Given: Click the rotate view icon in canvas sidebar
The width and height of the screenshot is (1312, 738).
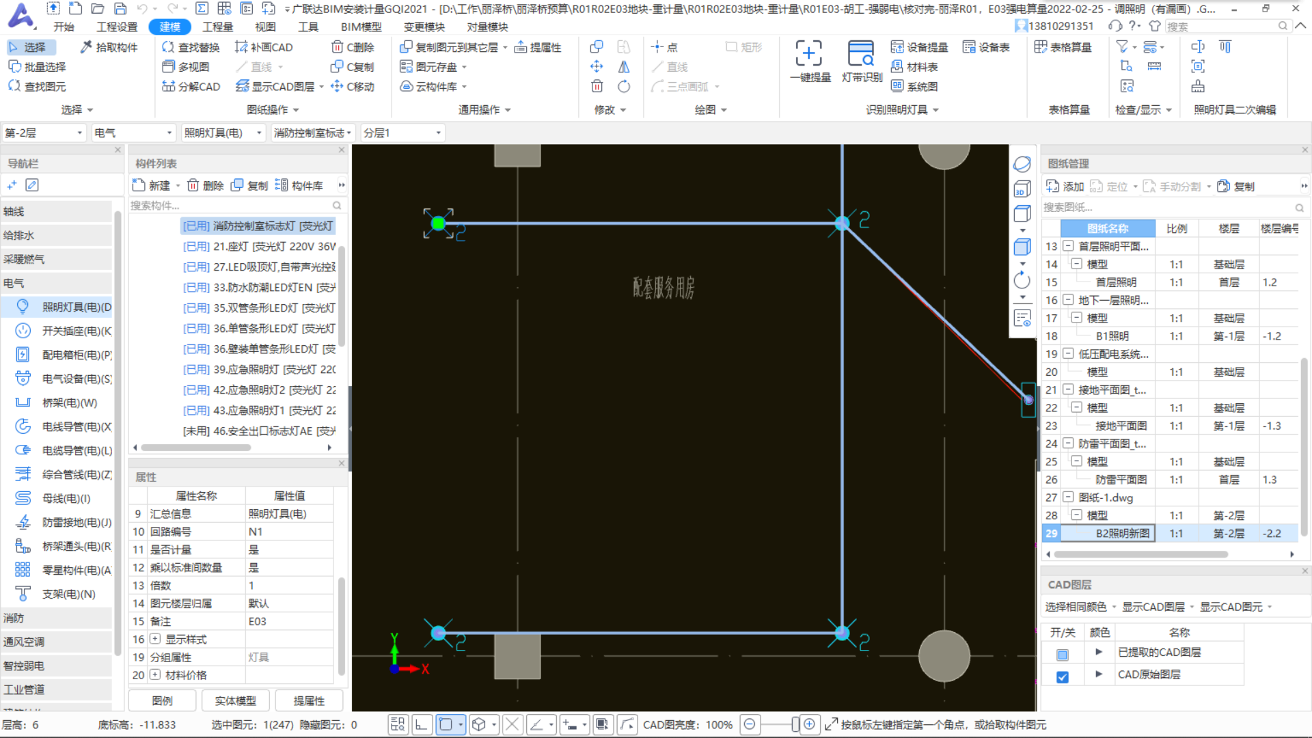Looking at the screenshot, I should click(1022, 281).
